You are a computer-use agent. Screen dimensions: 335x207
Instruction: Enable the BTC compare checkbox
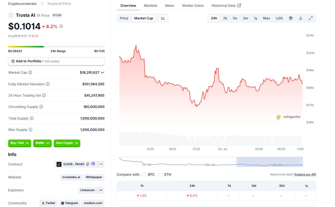click(144, 175)
